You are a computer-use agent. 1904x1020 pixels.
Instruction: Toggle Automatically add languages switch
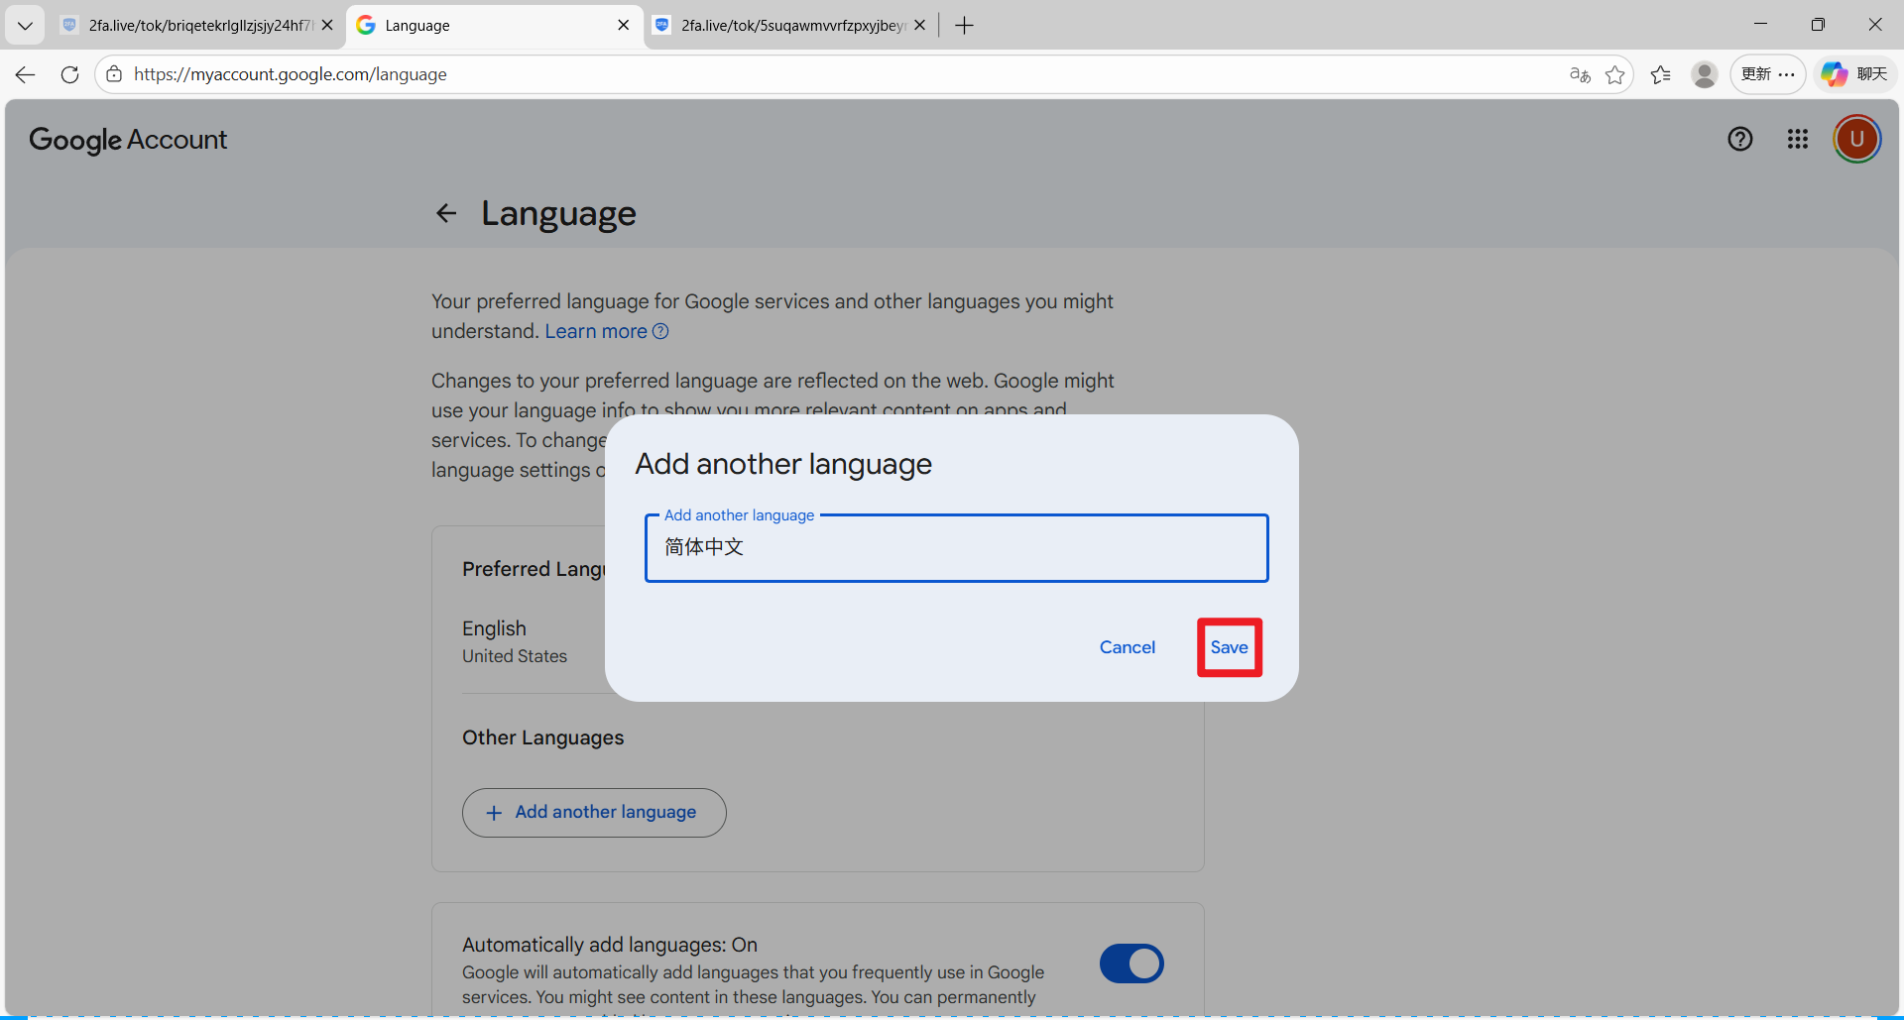(x=1130, y=963)
